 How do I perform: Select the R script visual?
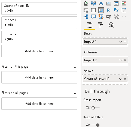[108, 10]
